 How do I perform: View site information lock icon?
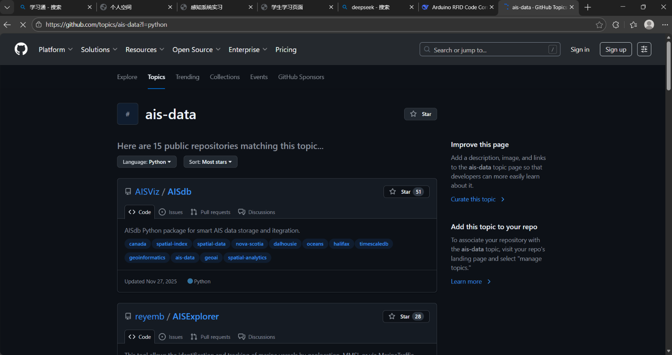click(x=39, y=25)
